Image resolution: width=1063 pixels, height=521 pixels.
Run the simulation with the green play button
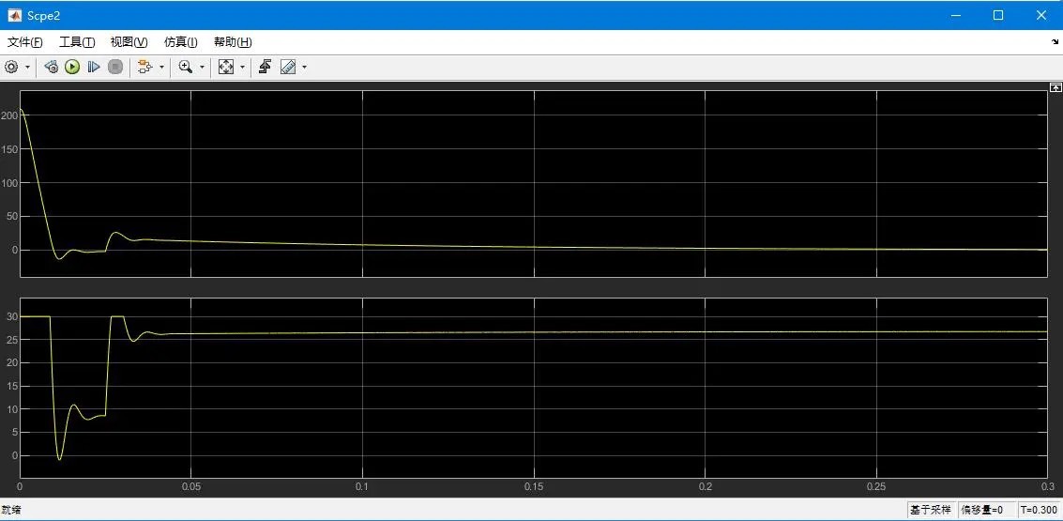click(72, 67)
